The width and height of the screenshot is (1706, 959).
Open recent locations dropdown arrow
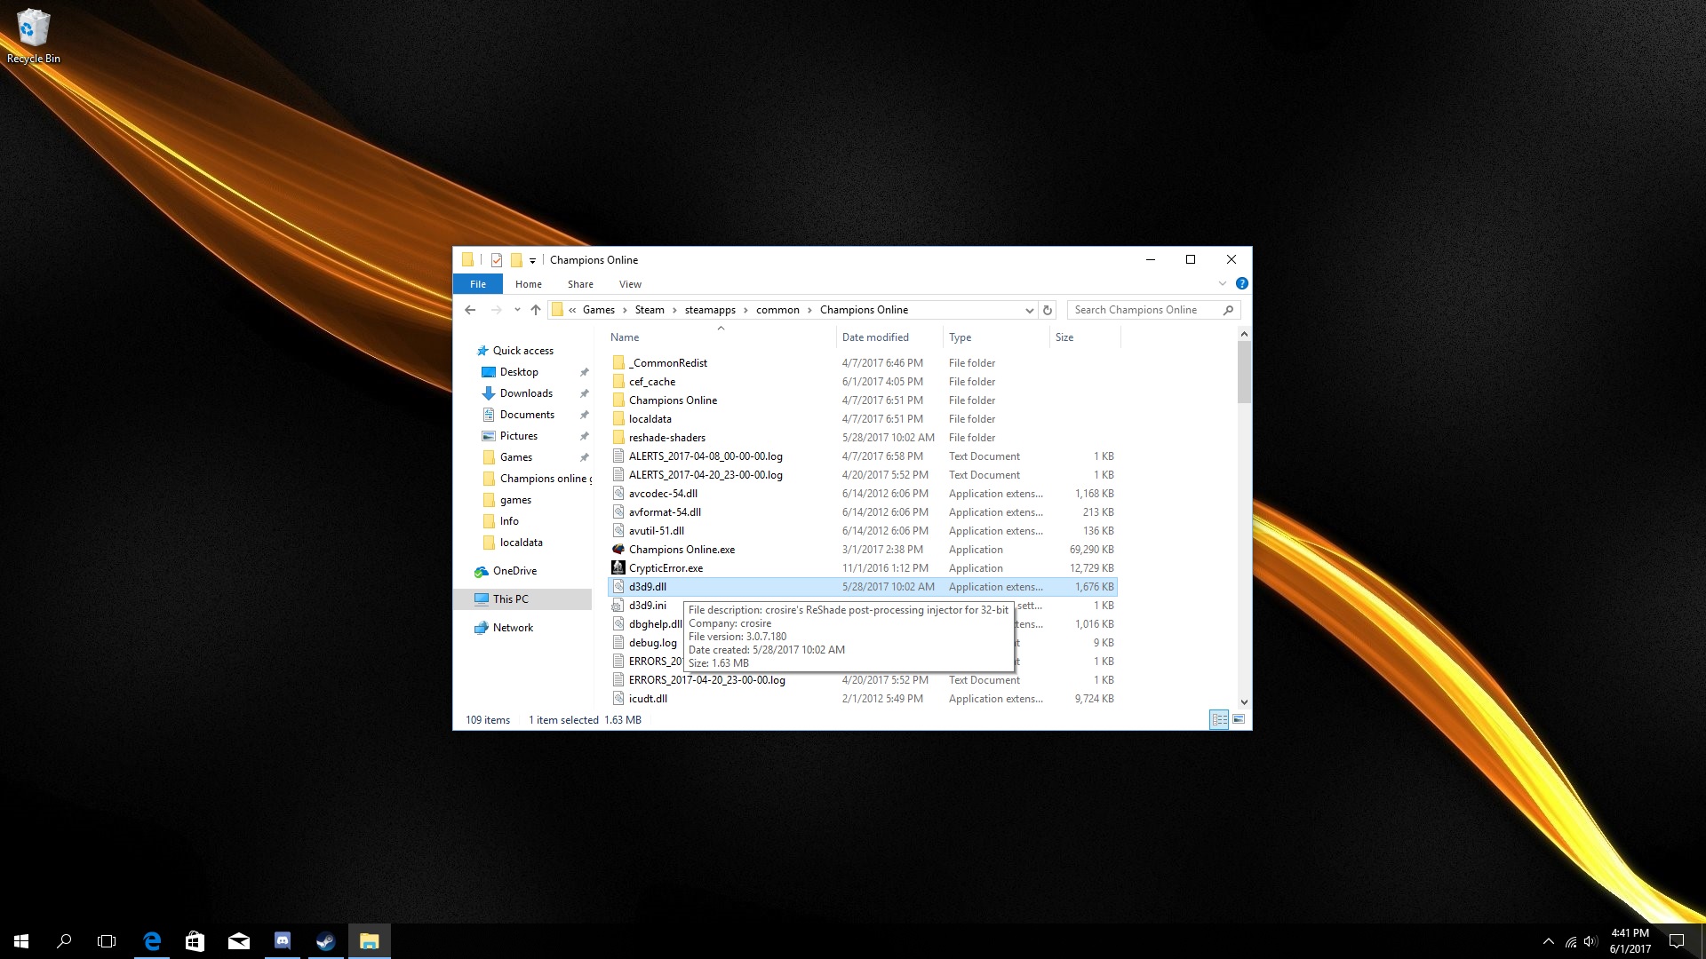click(516, 310)
